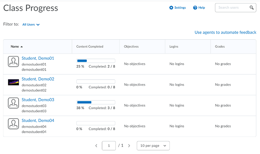This screenshot has width=260, height=154.
Task: Open the All Users filter dropdown
Action: tap(31, 25)
